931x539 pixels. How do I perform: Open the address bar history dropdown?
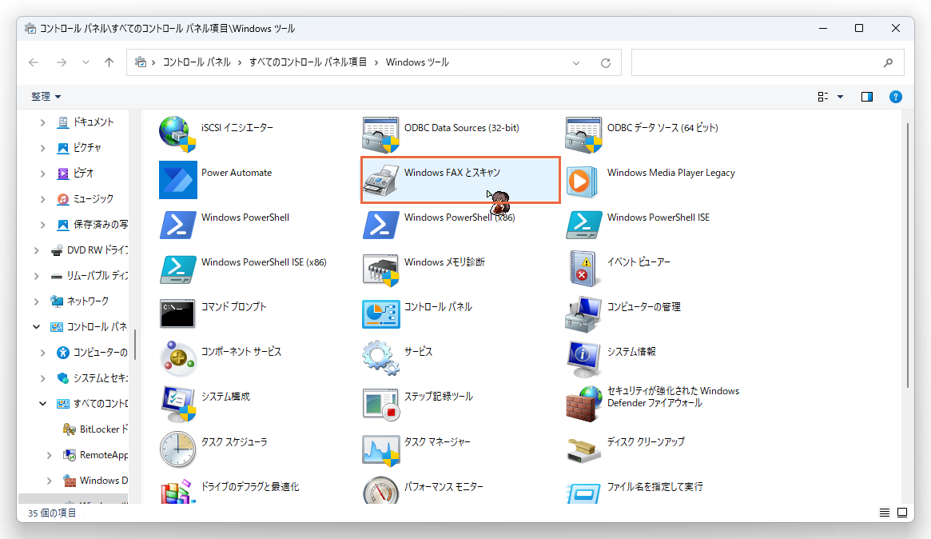[x=576, y=63]
